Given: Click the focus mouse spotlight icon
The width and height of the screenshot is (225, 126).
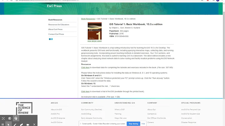Looking at the screenshot, I should (x=3, y=119).
